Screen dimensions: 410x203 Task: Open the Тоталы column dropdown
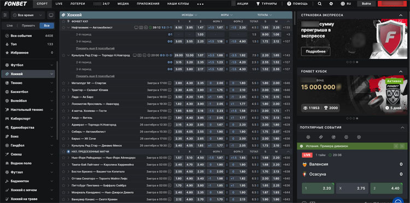coord(265,15)
